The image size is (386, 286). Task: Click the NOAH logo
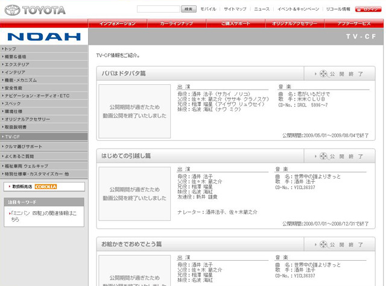pyautogui.click(x=44, y=37)
